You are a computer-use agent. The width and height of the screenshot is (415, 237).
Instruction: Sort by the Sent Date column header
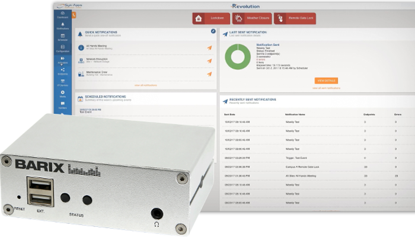(230, 114)
